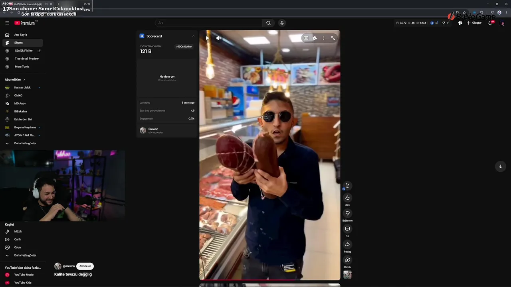
Task: Click the search magnifier button
Action: click(268, 23)
